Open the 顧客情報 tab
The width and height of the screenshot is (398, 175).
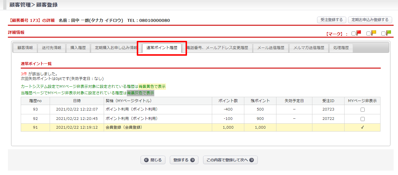25,48
